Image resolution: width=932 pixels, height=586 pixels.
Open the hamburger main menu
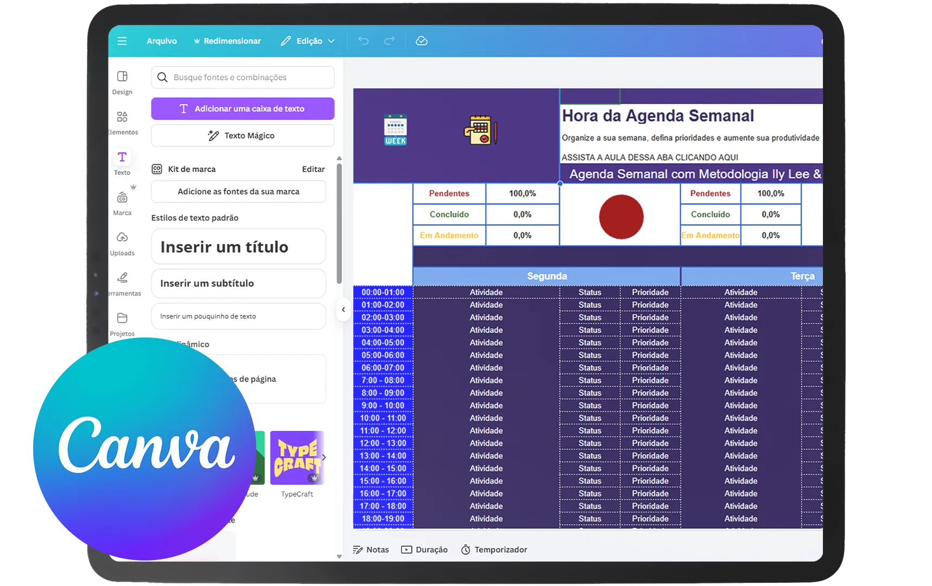122,41
